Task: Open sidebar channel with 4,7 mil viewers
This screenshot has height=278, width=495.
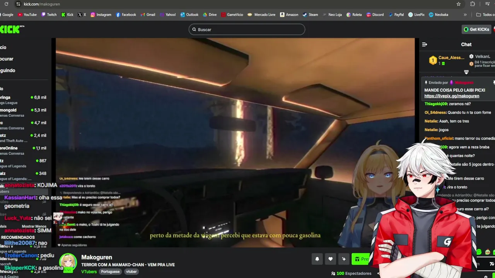Action: (23, 125)
